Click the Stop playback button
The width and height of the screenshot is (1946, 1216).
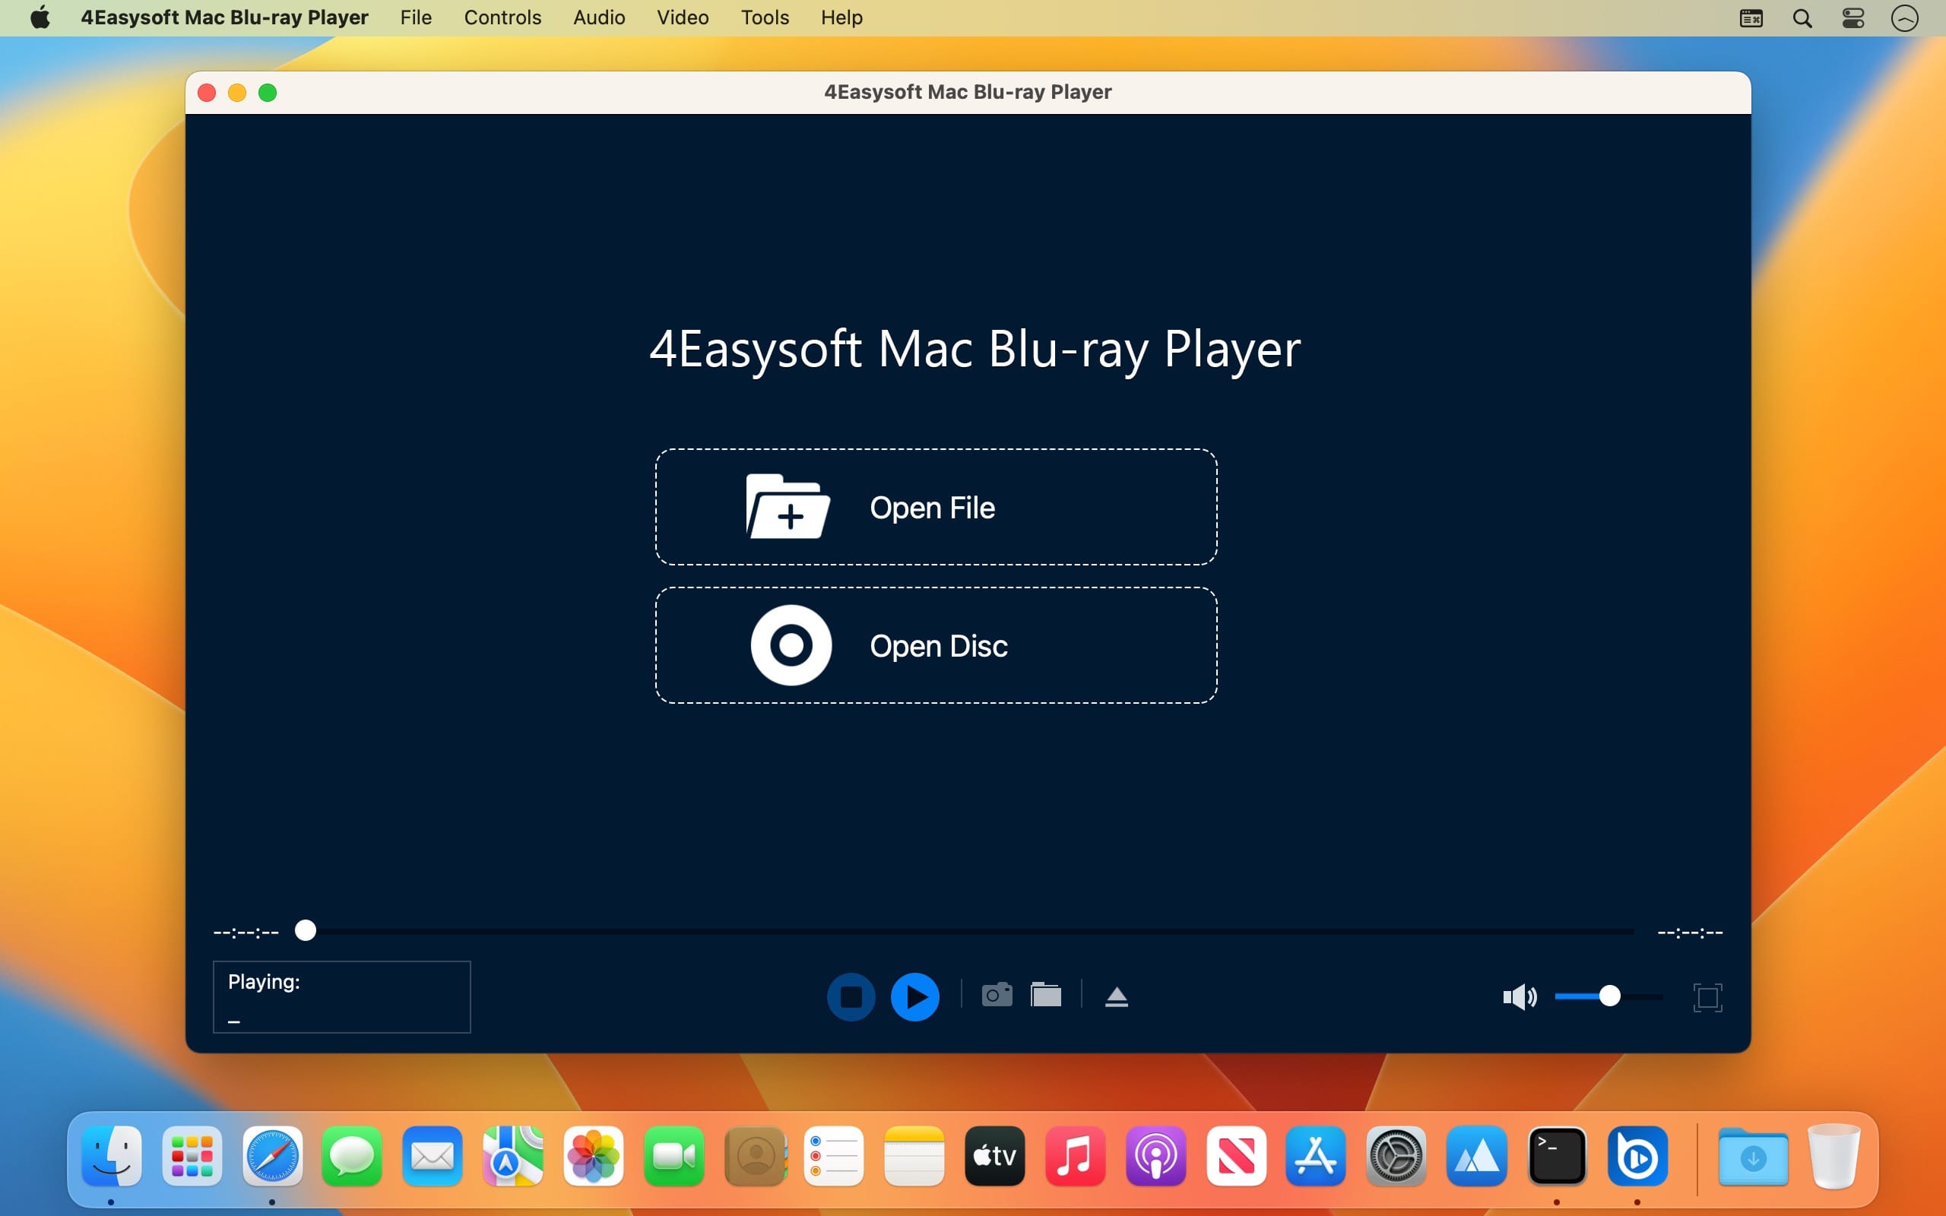851,997
